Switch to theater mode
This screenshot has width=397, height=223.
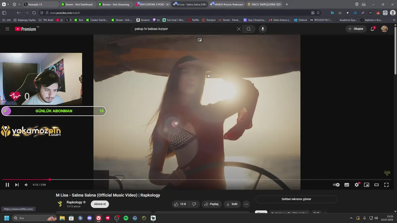[x=377, y=185]
